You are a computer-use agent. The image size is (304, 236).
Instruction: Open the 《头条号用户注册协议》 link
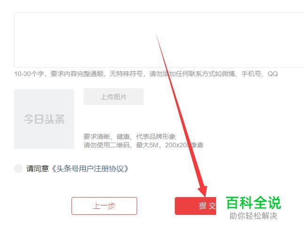(90, 168)
